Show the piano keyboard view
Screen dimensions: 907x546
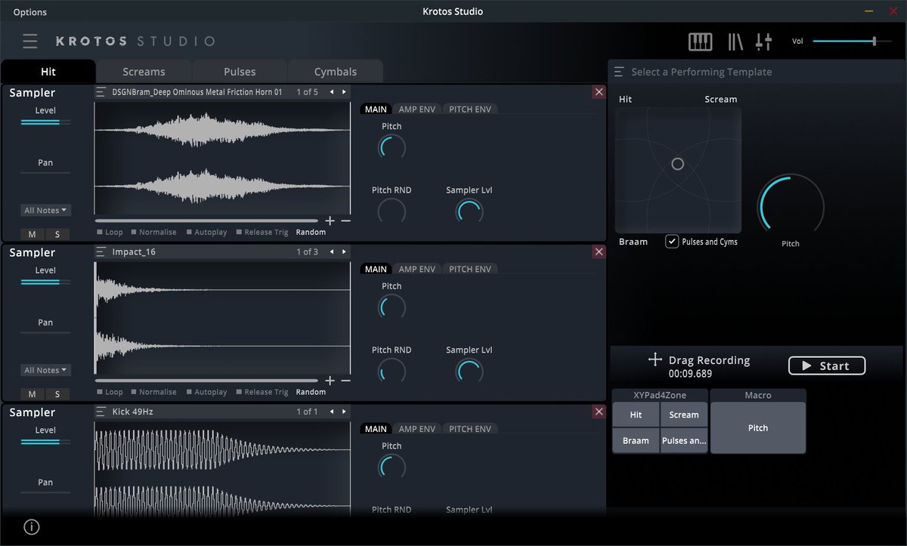[x=701, y=42]
